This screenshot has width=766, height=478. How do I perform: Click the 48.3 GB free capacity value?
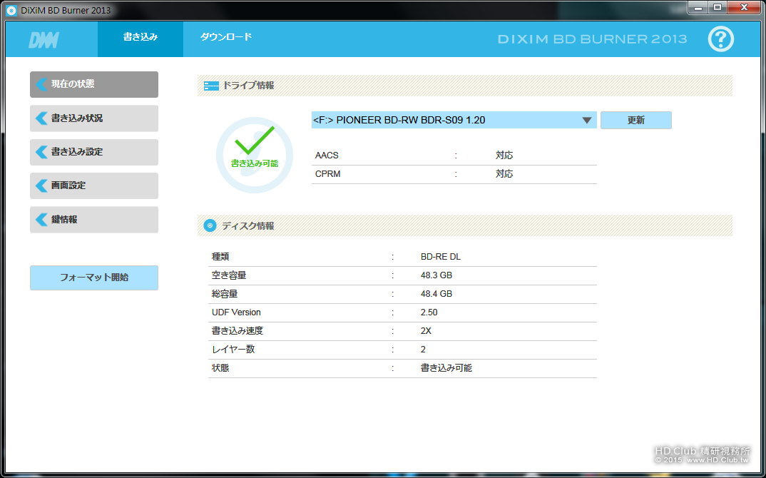click(x=436, y=275)
